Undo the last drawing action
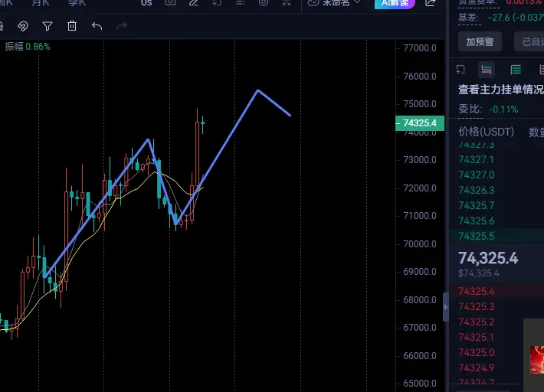The height and width of the screenshot is (392, 544). coord(97,26)
